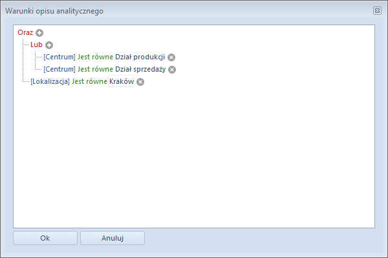Viewport: 388px width, 258px height.
Task: Delete the Kraków location condition
Action: point(140,82)
